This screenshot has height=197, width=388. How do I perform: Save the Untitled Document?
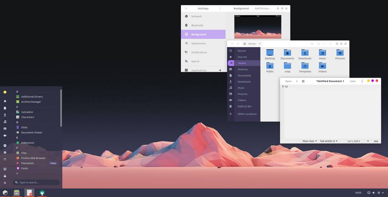click(353, 81)
